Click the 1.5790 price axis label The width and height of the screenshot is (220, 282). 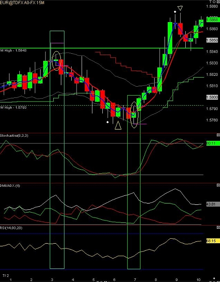click(212, 109)
